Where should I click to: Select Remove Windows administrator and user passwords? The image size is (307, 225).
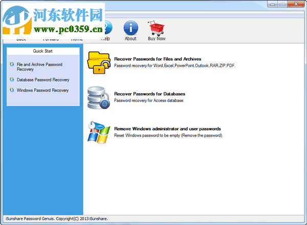point(167,129)
